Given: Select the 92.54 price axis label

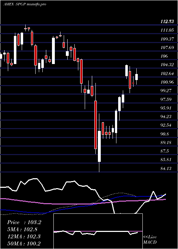Looking at the screenshot, I should pos(166,125).
